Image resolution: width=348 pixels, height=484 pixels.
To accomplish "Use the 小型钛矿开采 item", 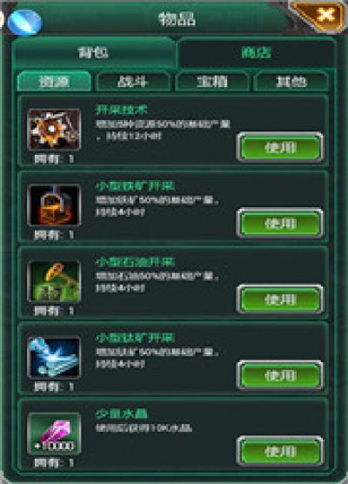I will (x=280, y=375).
